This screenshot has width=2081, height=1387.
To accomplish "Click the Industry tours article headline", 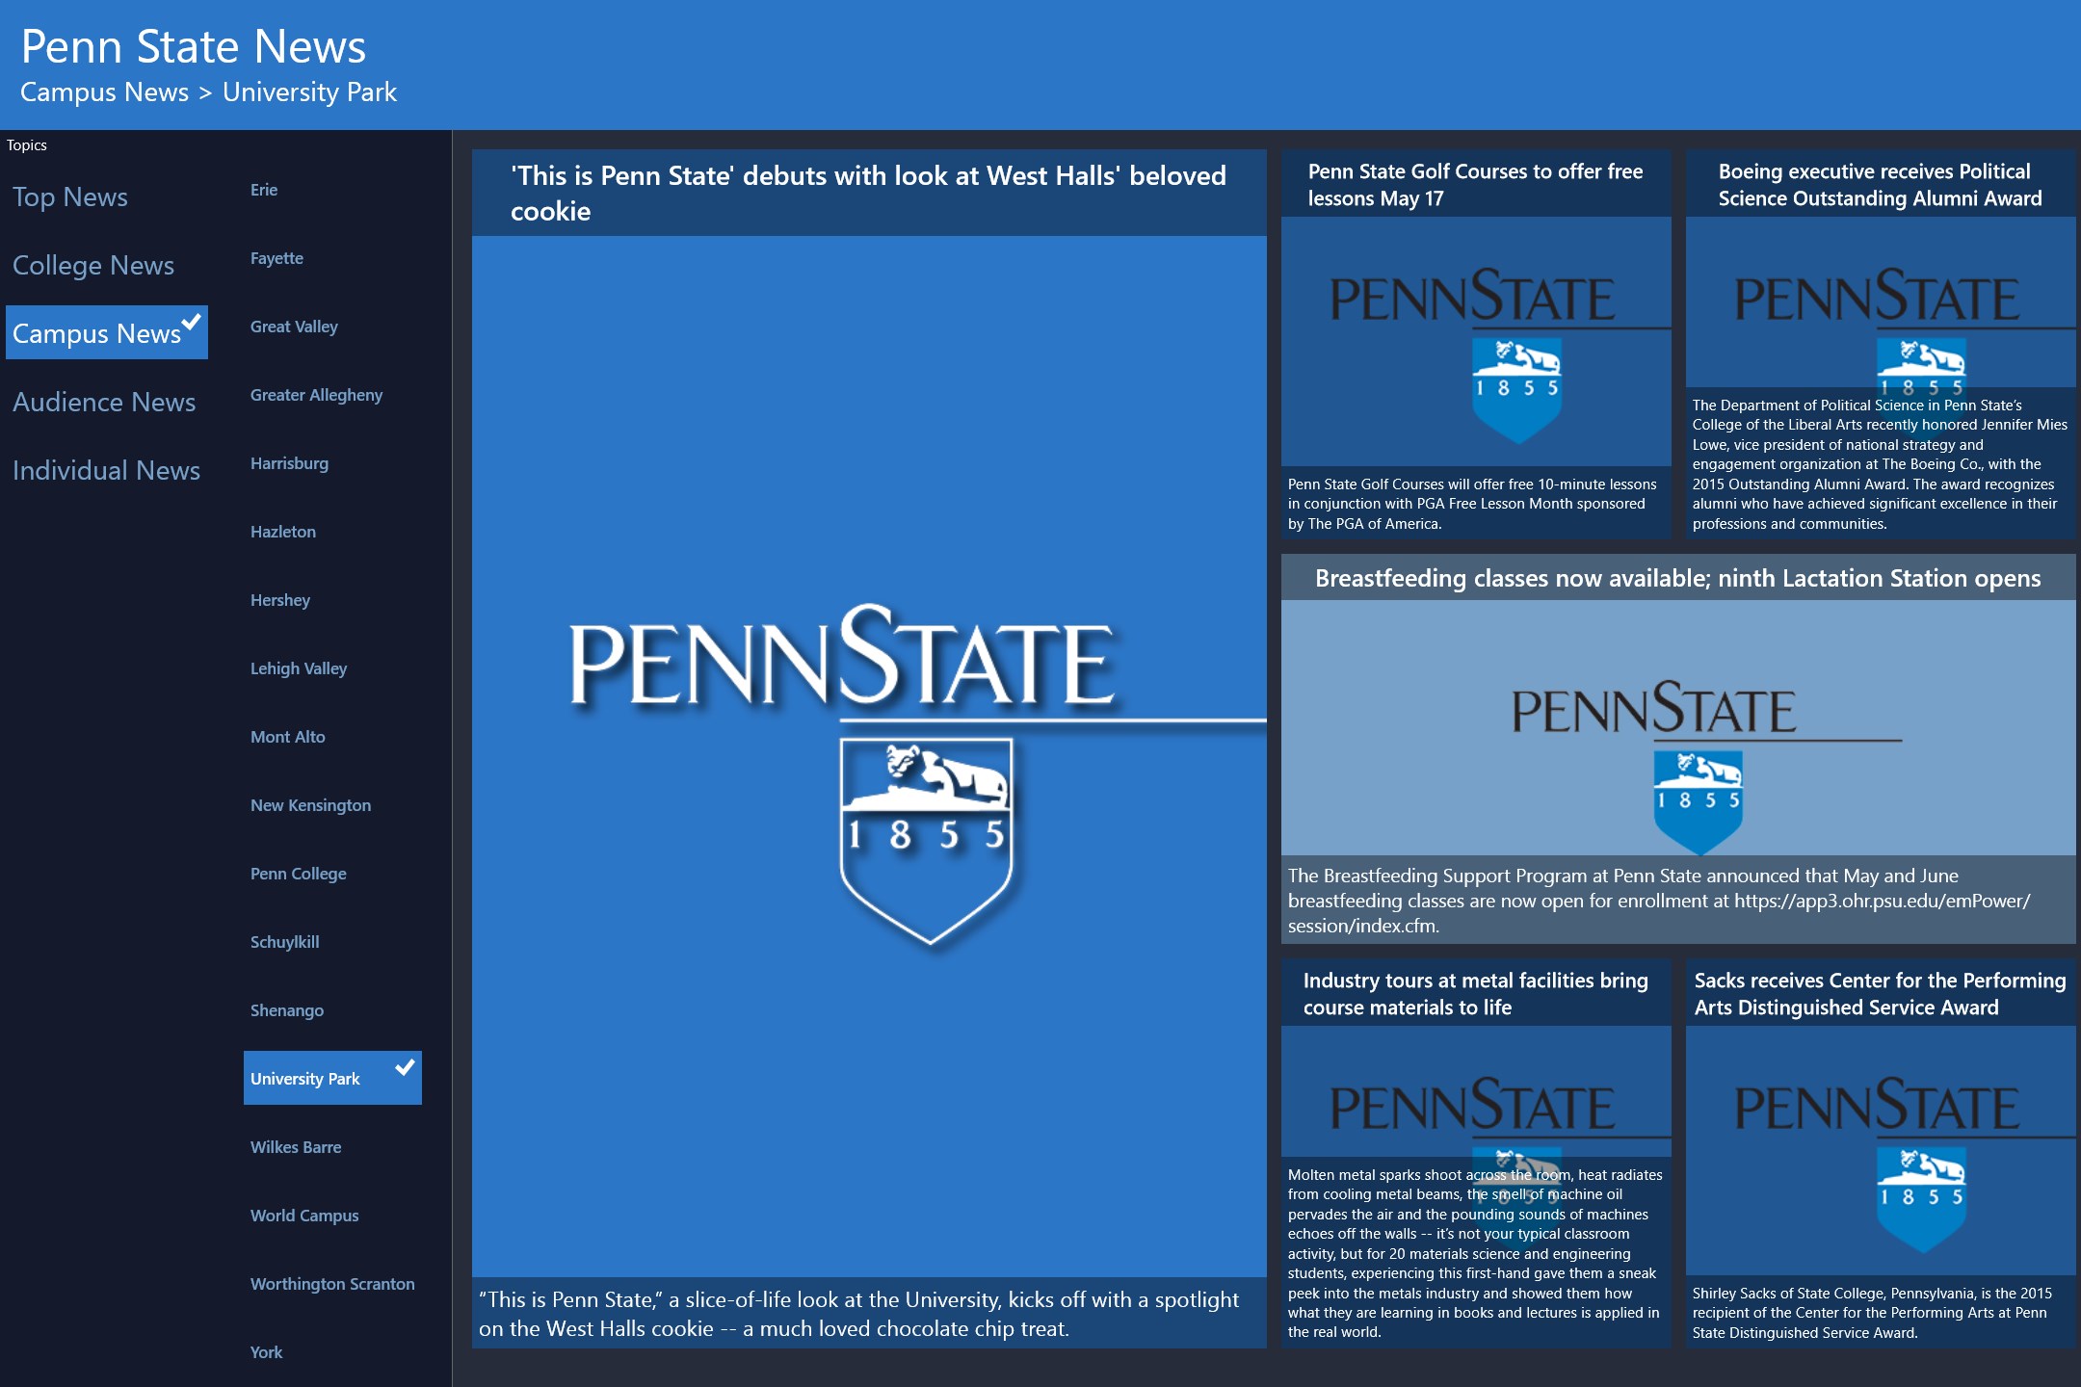I will click(1475, 993).
